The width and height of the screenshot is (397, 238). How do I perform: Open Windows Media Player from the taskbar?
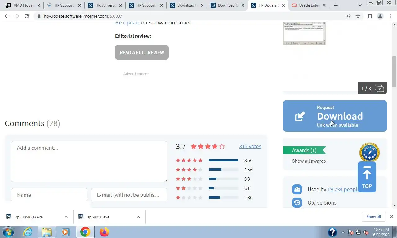[x=65, y=232]
